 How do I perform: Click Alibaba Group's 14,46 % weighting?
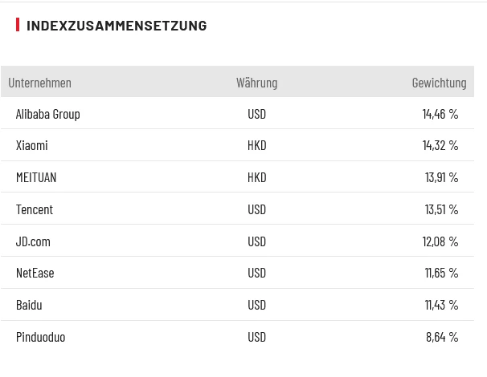tap(440, 114)
